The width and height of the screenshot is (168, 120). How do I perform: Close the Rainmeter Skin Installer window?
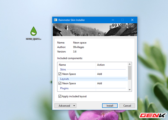(132, 20)
